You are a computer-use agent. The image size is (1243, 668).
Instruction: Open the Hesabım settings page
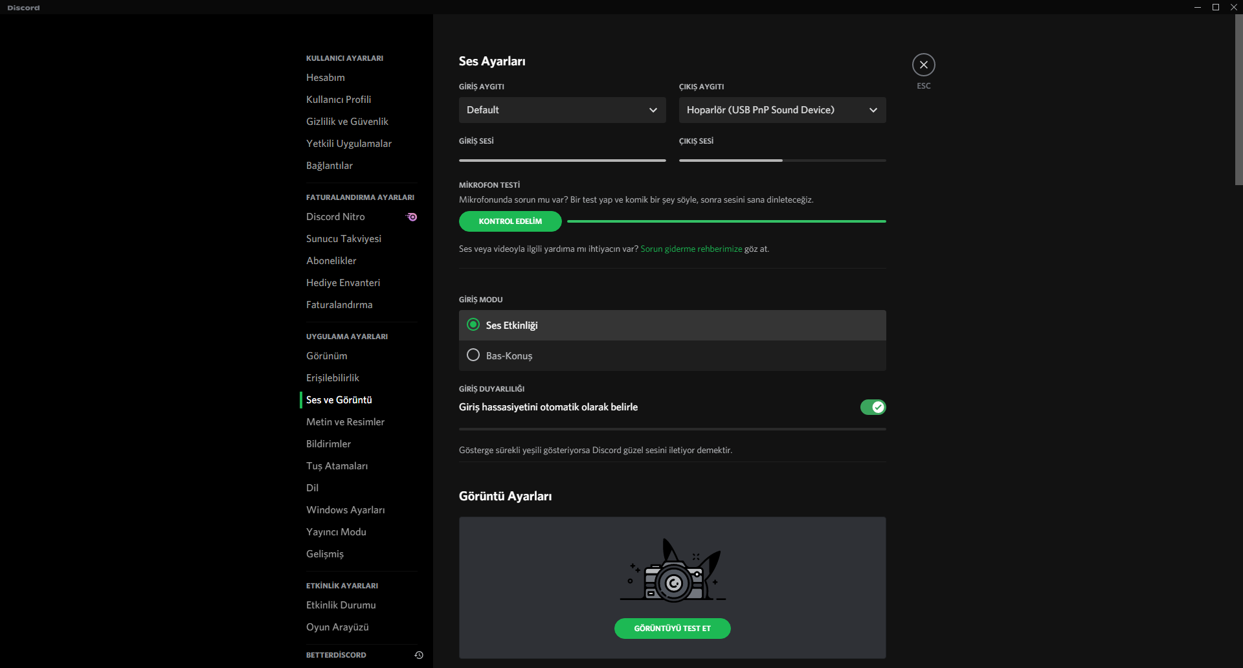click(326, 78)
